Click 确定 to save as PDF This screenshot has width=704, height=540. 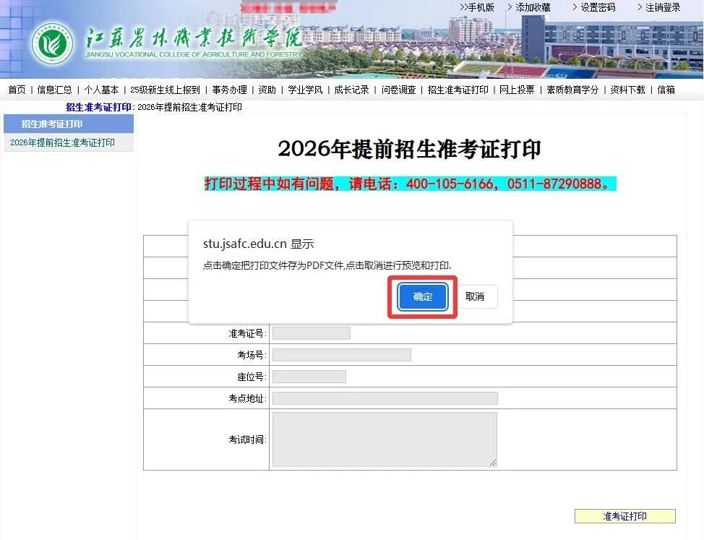tap(423, 296)
